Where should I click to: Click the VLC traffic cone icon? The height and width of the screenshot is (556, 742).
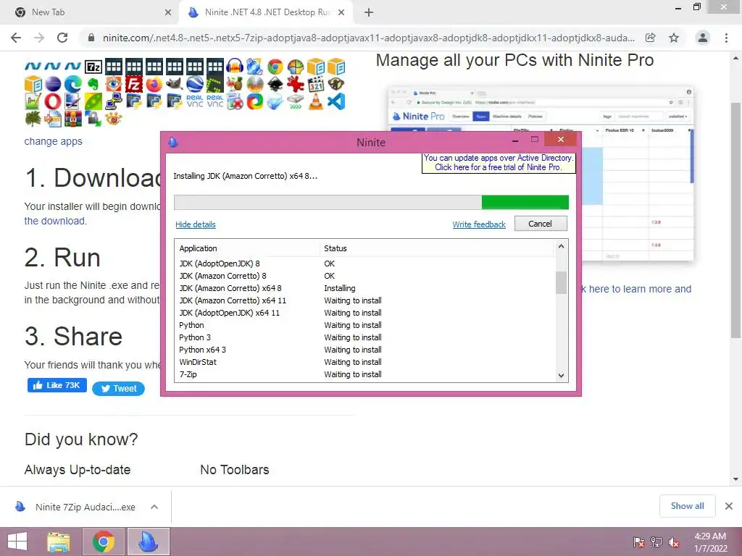click(316, 101)
